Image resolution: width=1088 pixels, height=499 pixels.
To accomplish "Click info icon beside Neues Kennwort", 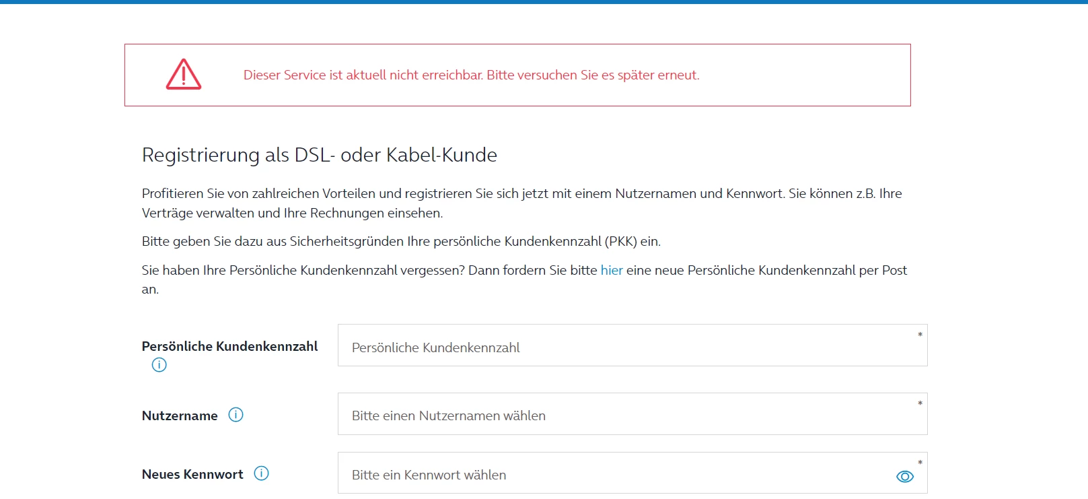I will tap(261, 473).
